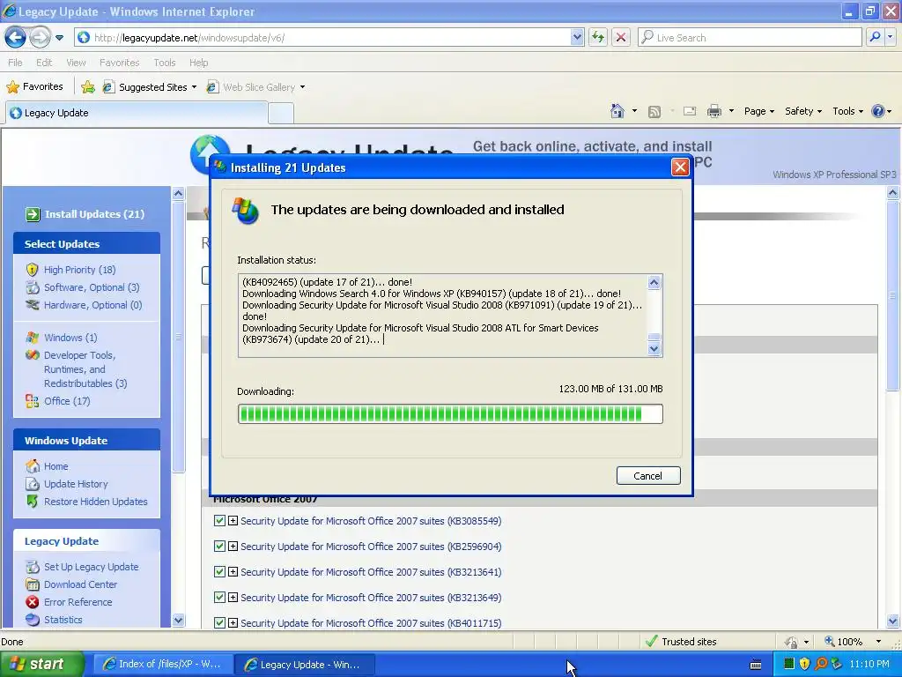Click the Error Reference red X icon
This screenshot has width=902, height=677.
[x=33, y=602]
